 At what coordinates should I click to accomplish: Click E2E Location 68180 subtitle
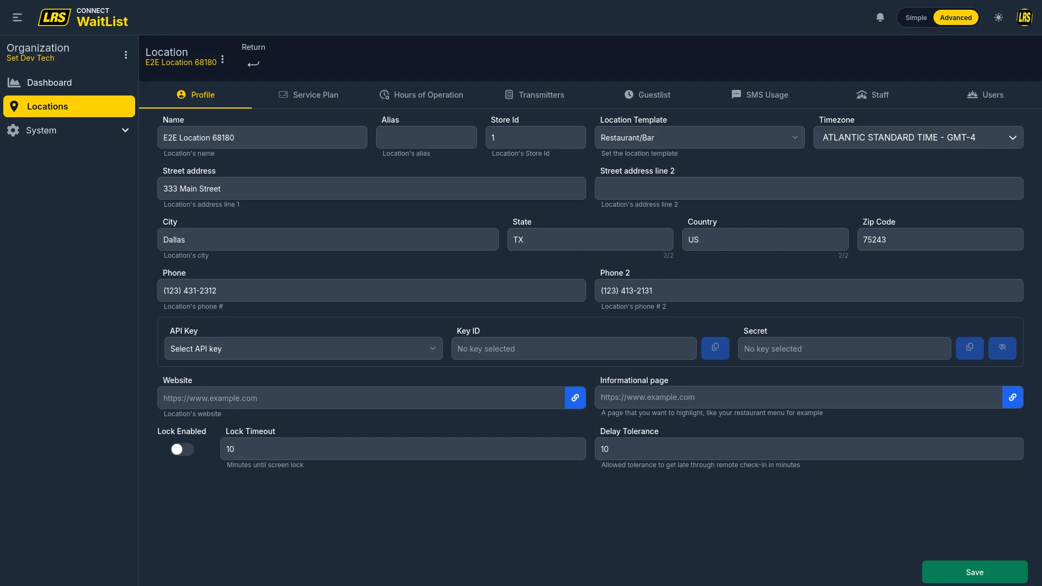tap(181, 62)
